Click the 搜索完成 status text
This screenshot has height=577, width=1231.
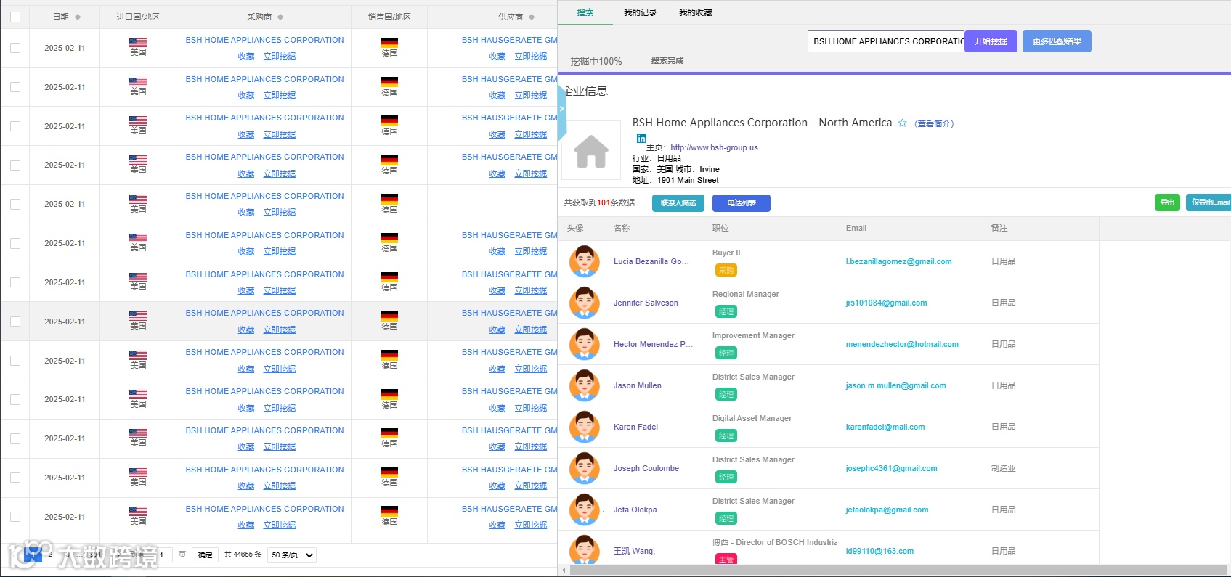(x=667, y=60)
